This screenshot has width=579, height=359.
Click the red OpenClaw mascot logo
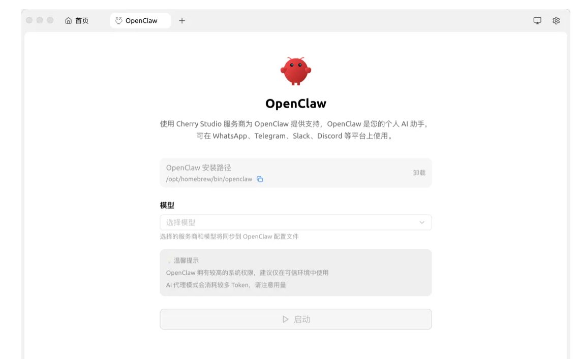tap(295, 71)
